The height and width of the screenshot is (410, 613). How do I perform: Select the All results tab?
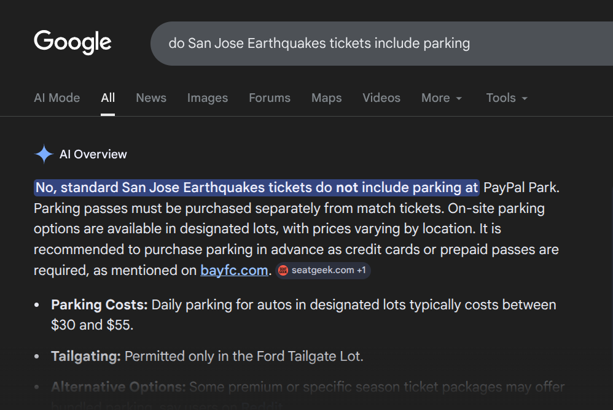click(108, 98)
